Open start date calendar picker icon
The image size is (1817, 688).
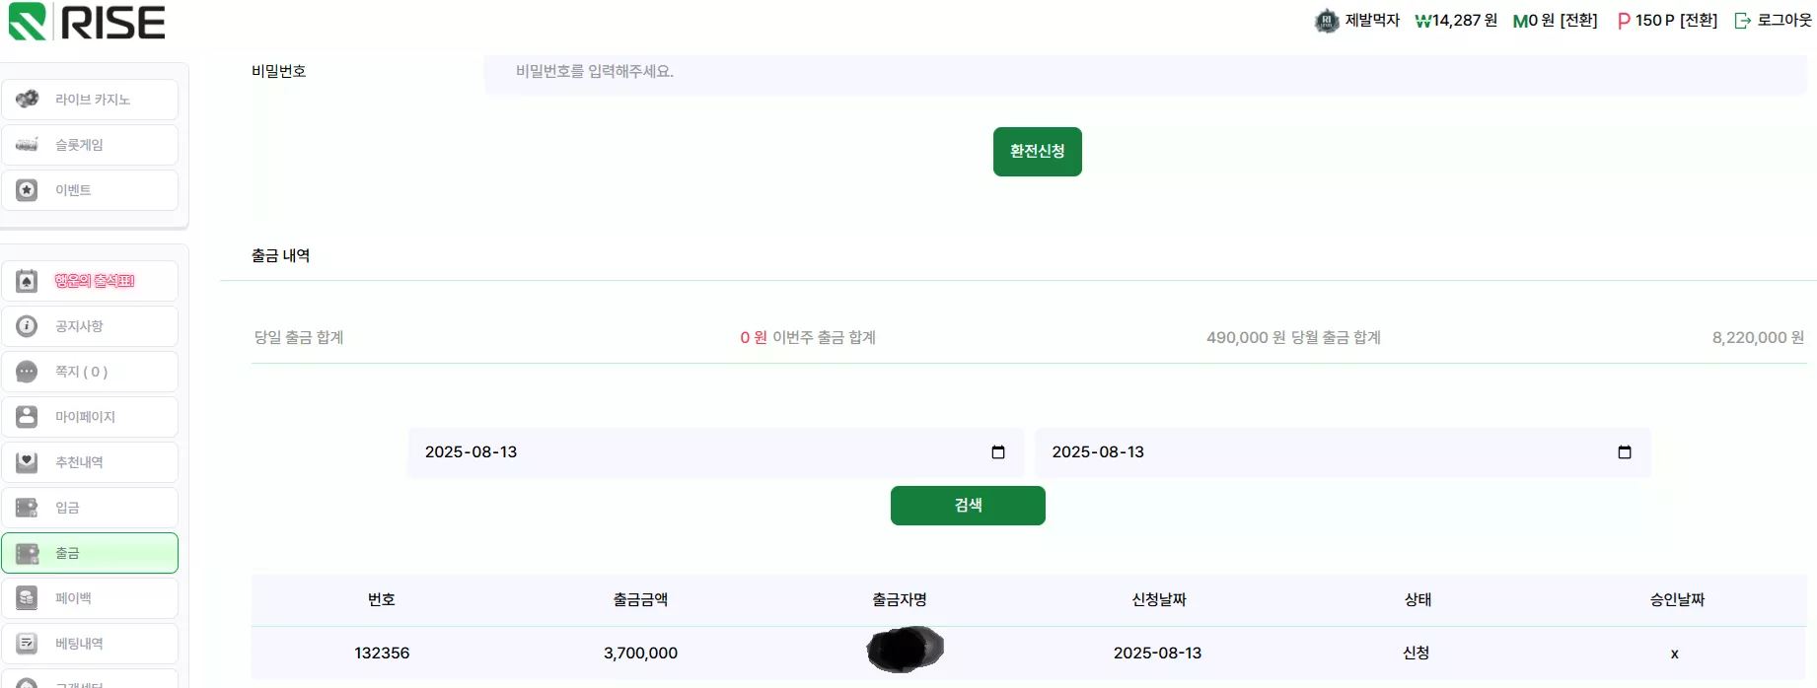pyautogui.click(x=998, y=452)
